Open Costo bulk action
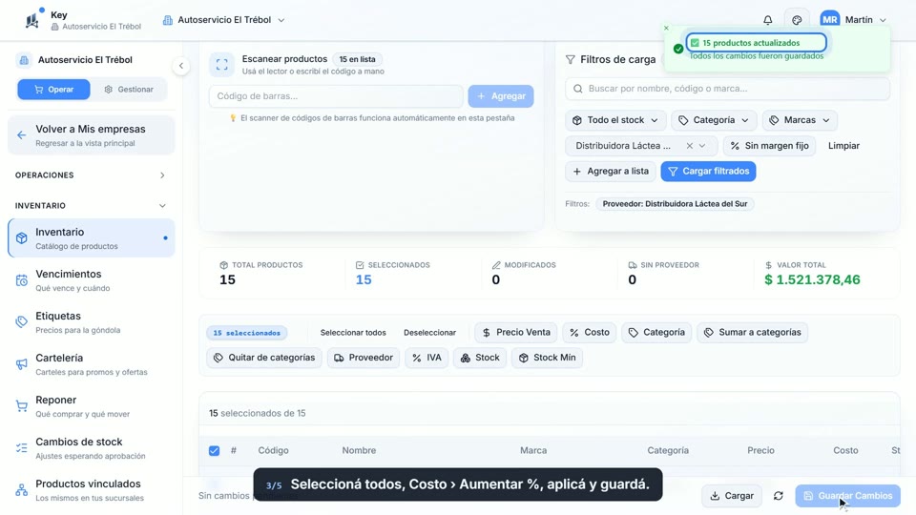Screen dimensions: 916x515 [x=590, y=332]
